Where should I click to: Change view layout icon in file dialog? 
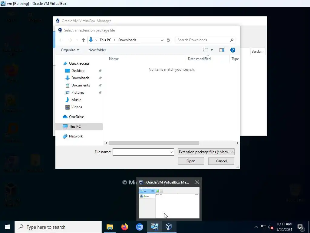(205, 50)
